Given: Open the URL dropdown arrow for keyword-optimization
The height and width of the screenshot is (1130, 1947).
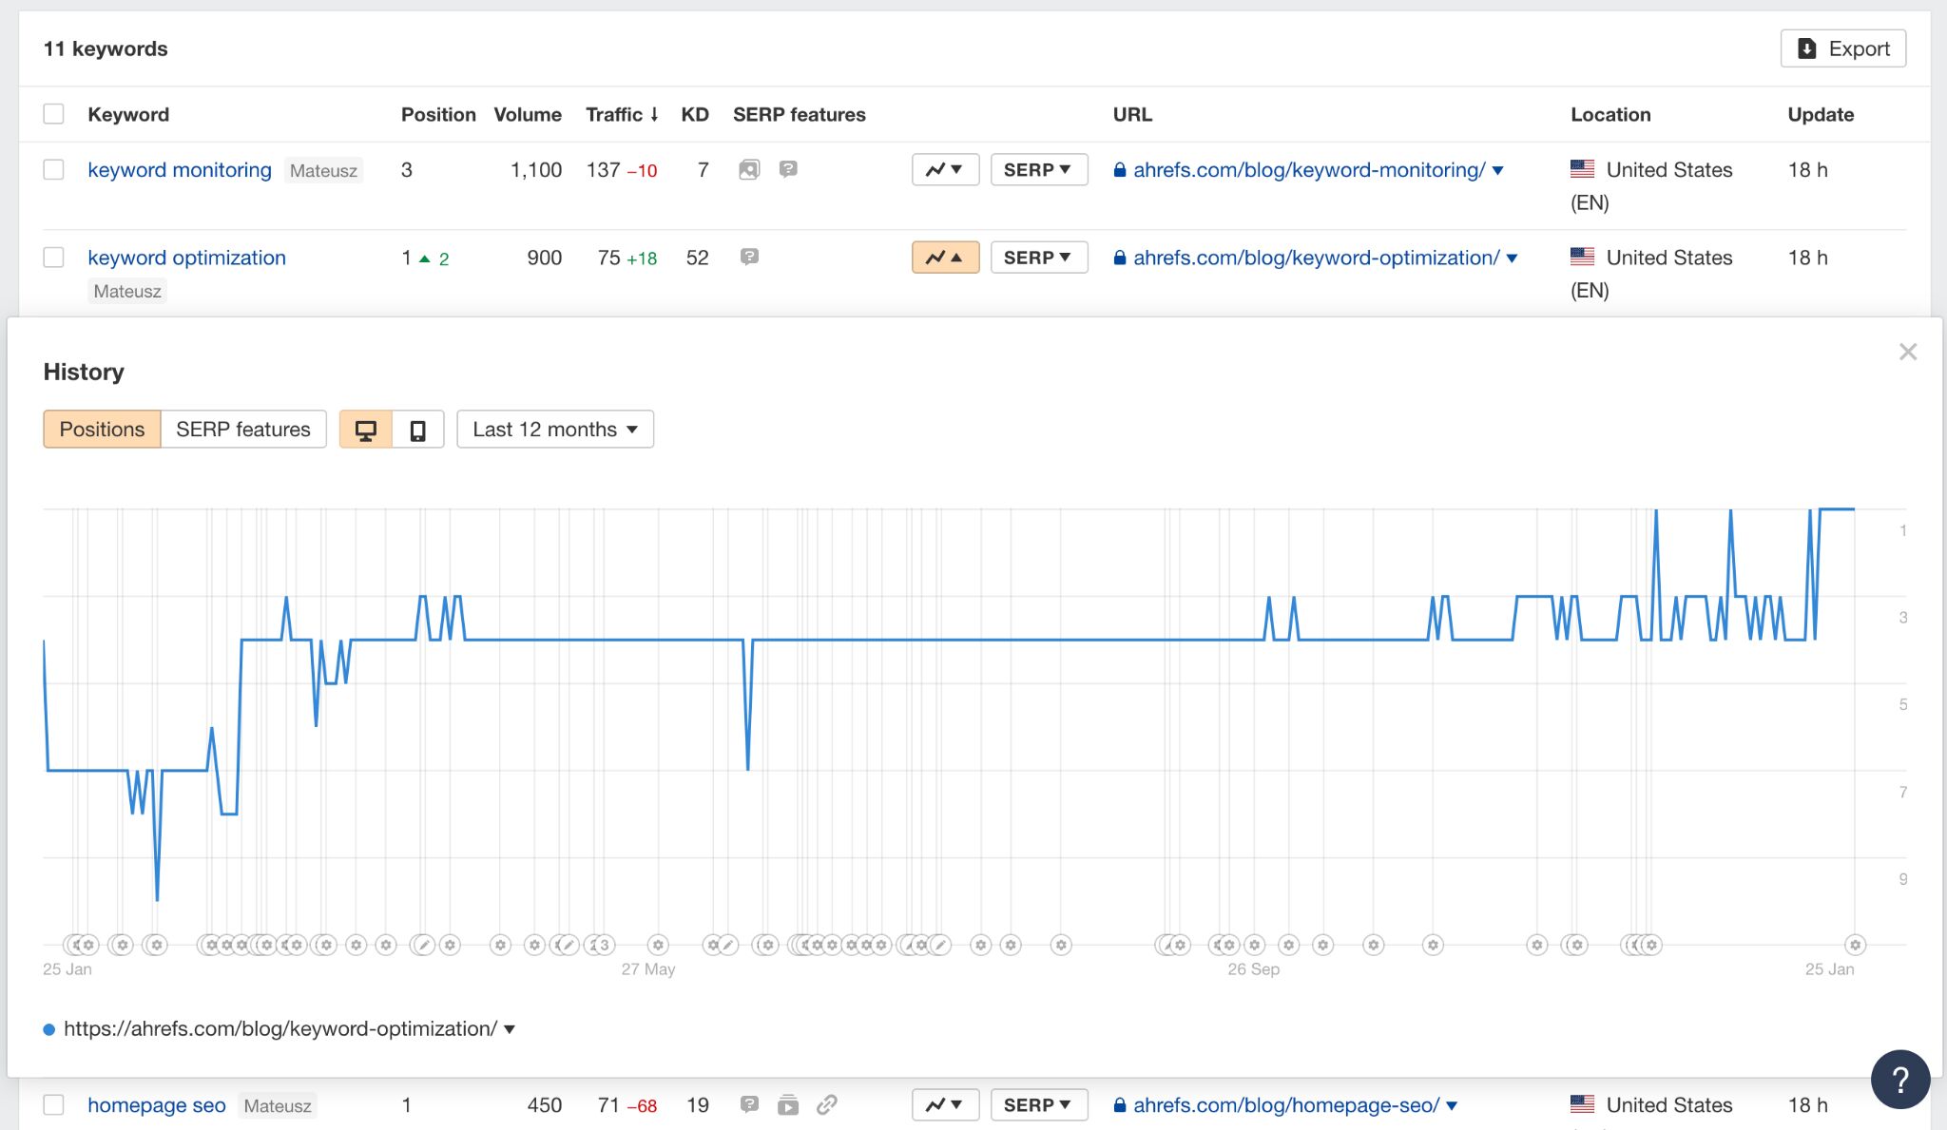Looking at the screenshot, I should pos(1513,258).
